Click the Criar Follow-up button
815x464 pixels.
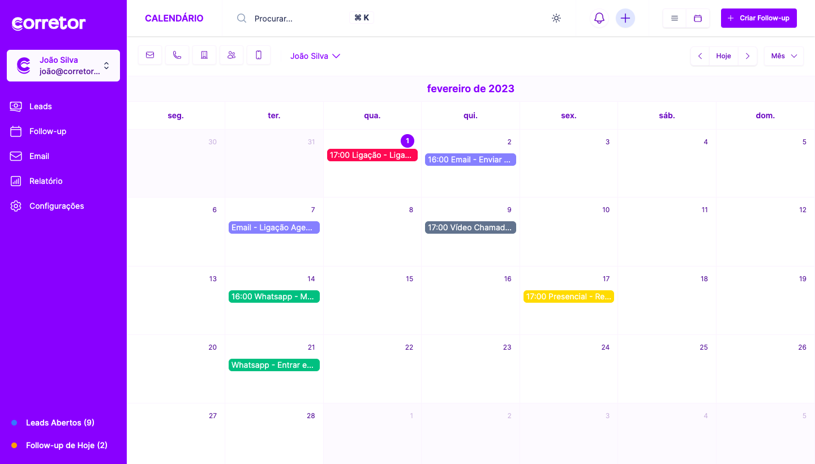[758, 18]
